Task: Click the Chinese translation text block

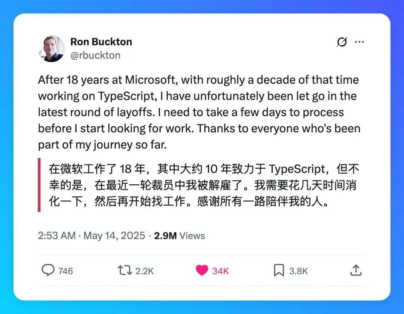Action: click(204, 185)
